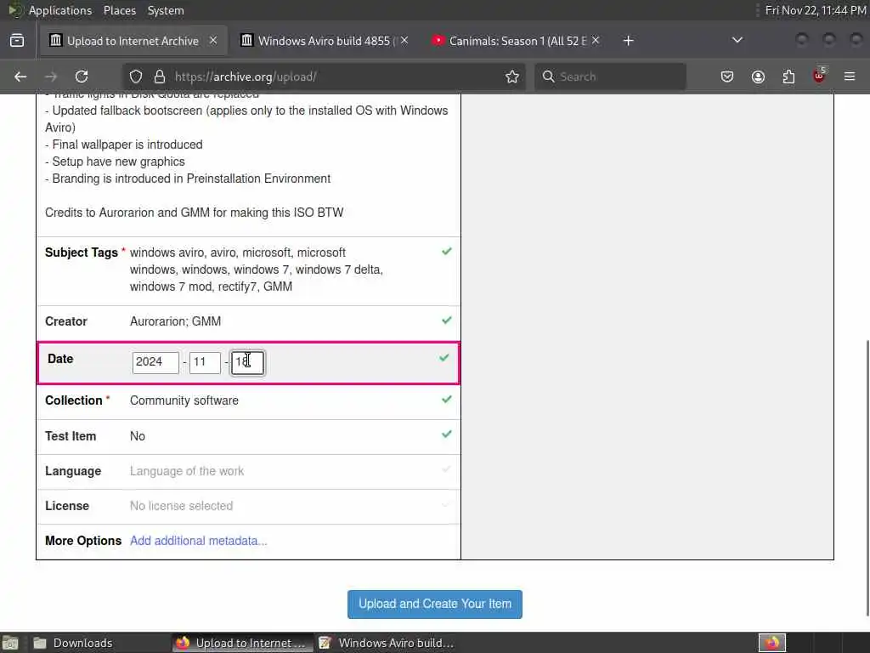Image resolution: width=870 pixels, height=653 pixels.
Task: Click the Credits to Aurorarion description line
Action: [x=195, y=213]
